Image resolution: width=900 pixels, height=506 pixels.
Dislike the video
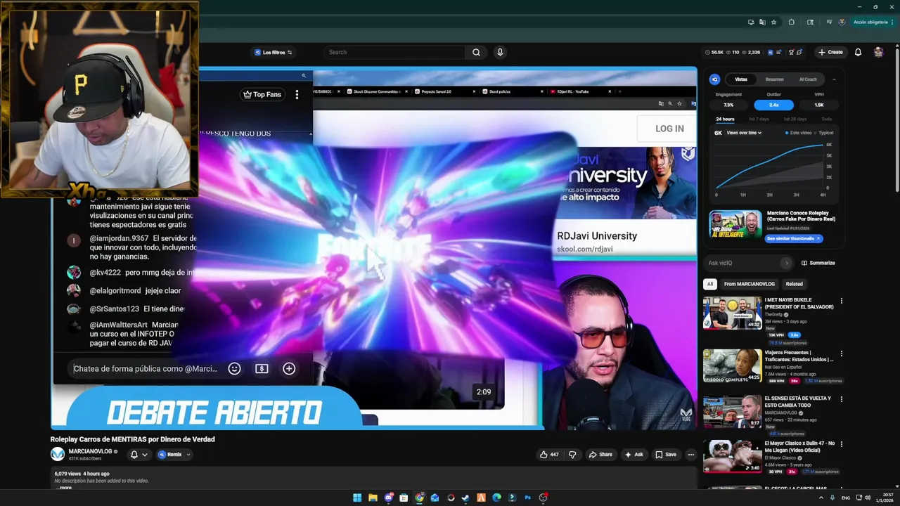pos(572,455)
